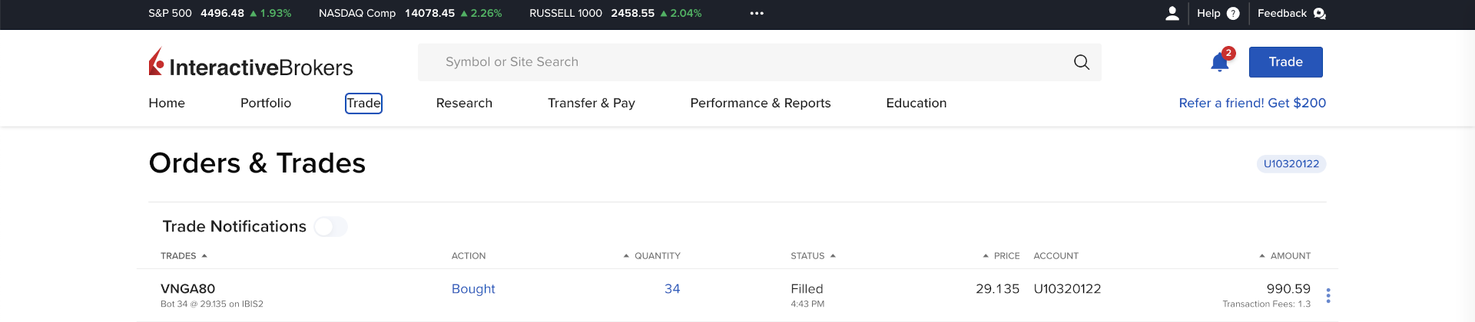Open VNGA80 trade row kebab menu

[x=1328, y=295]
